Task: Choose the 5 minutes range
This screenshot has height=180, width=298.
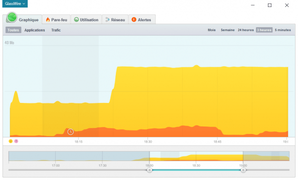Action: point(282,30)
